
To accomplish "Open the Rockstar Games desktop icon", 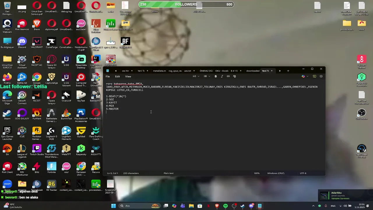I will 37,134.
